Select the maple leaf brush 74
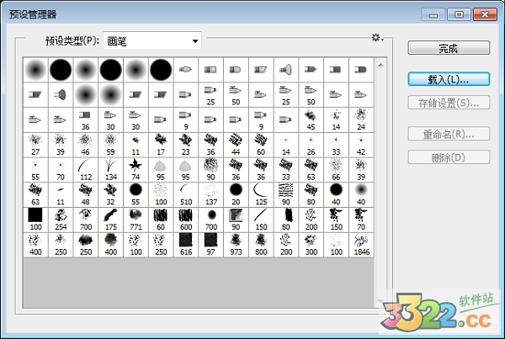Viewport: 505px width, 339px height. (x=136, y=169)
